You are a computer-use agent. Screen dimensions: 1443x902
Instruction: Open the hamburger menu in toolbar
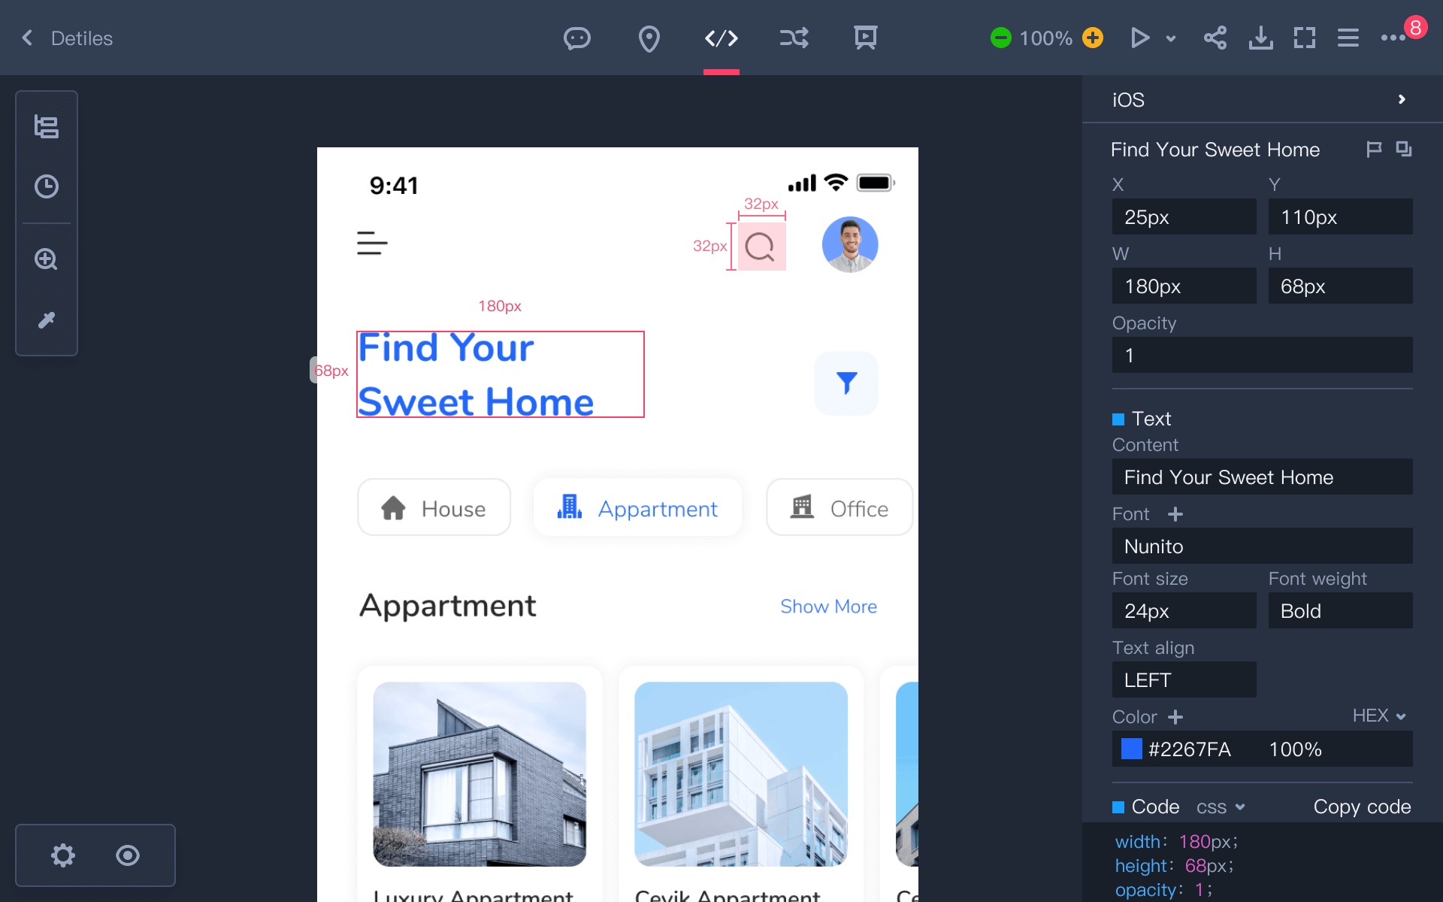pyautogui.click(x=1348, y=38)
